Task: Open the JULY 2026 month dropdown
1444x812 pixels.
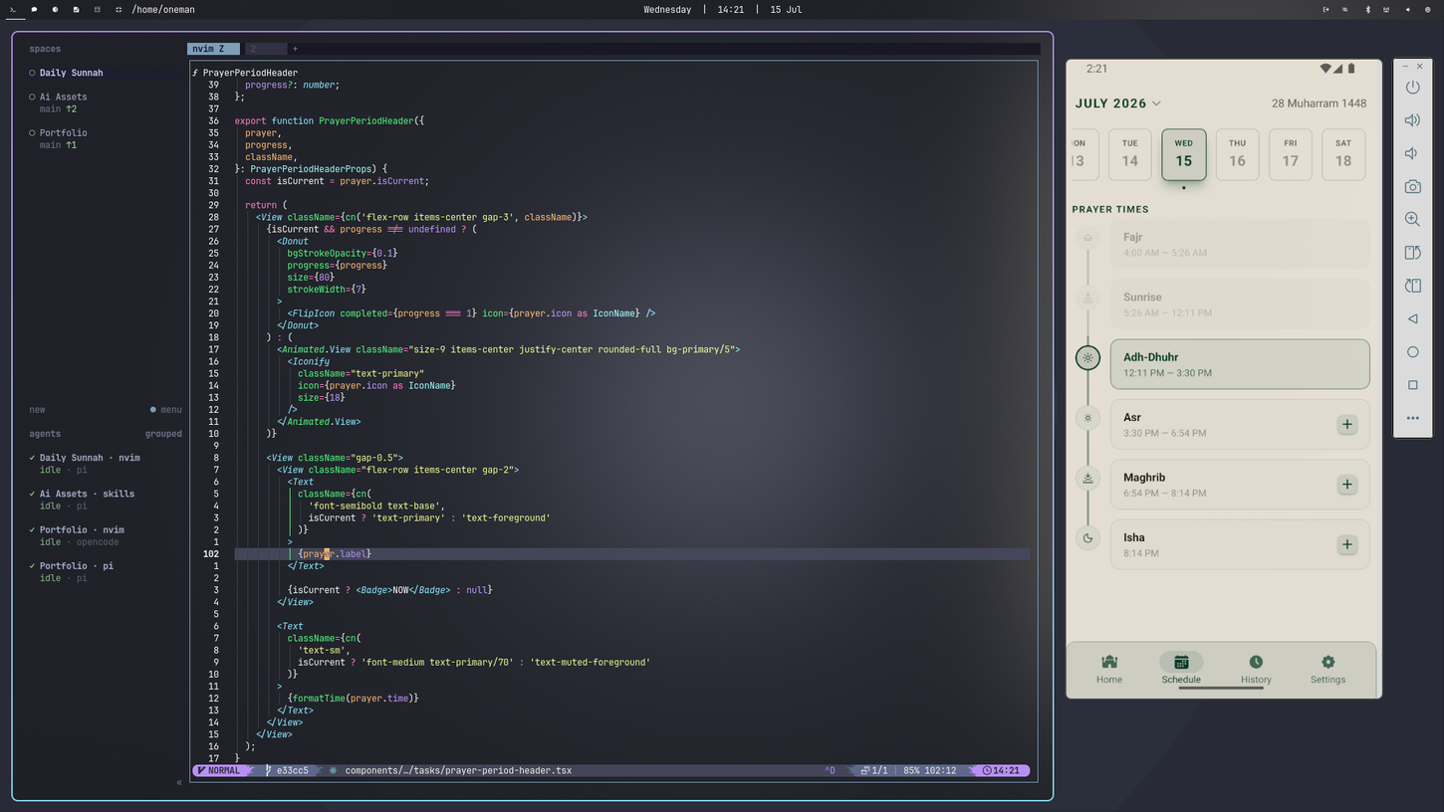Action: pos(1117,103)
